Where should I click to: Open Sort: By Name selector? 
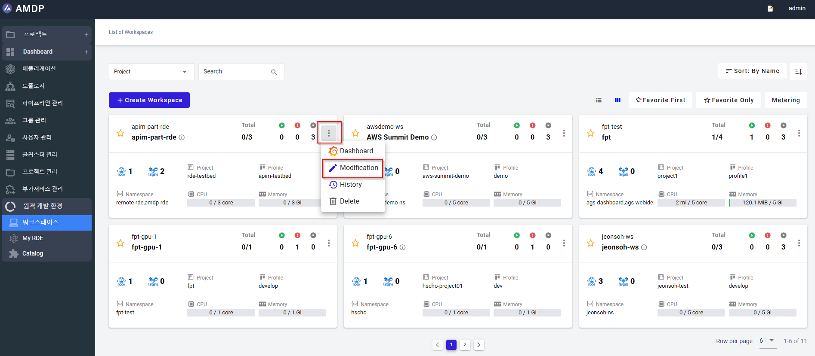coord(752,71)
